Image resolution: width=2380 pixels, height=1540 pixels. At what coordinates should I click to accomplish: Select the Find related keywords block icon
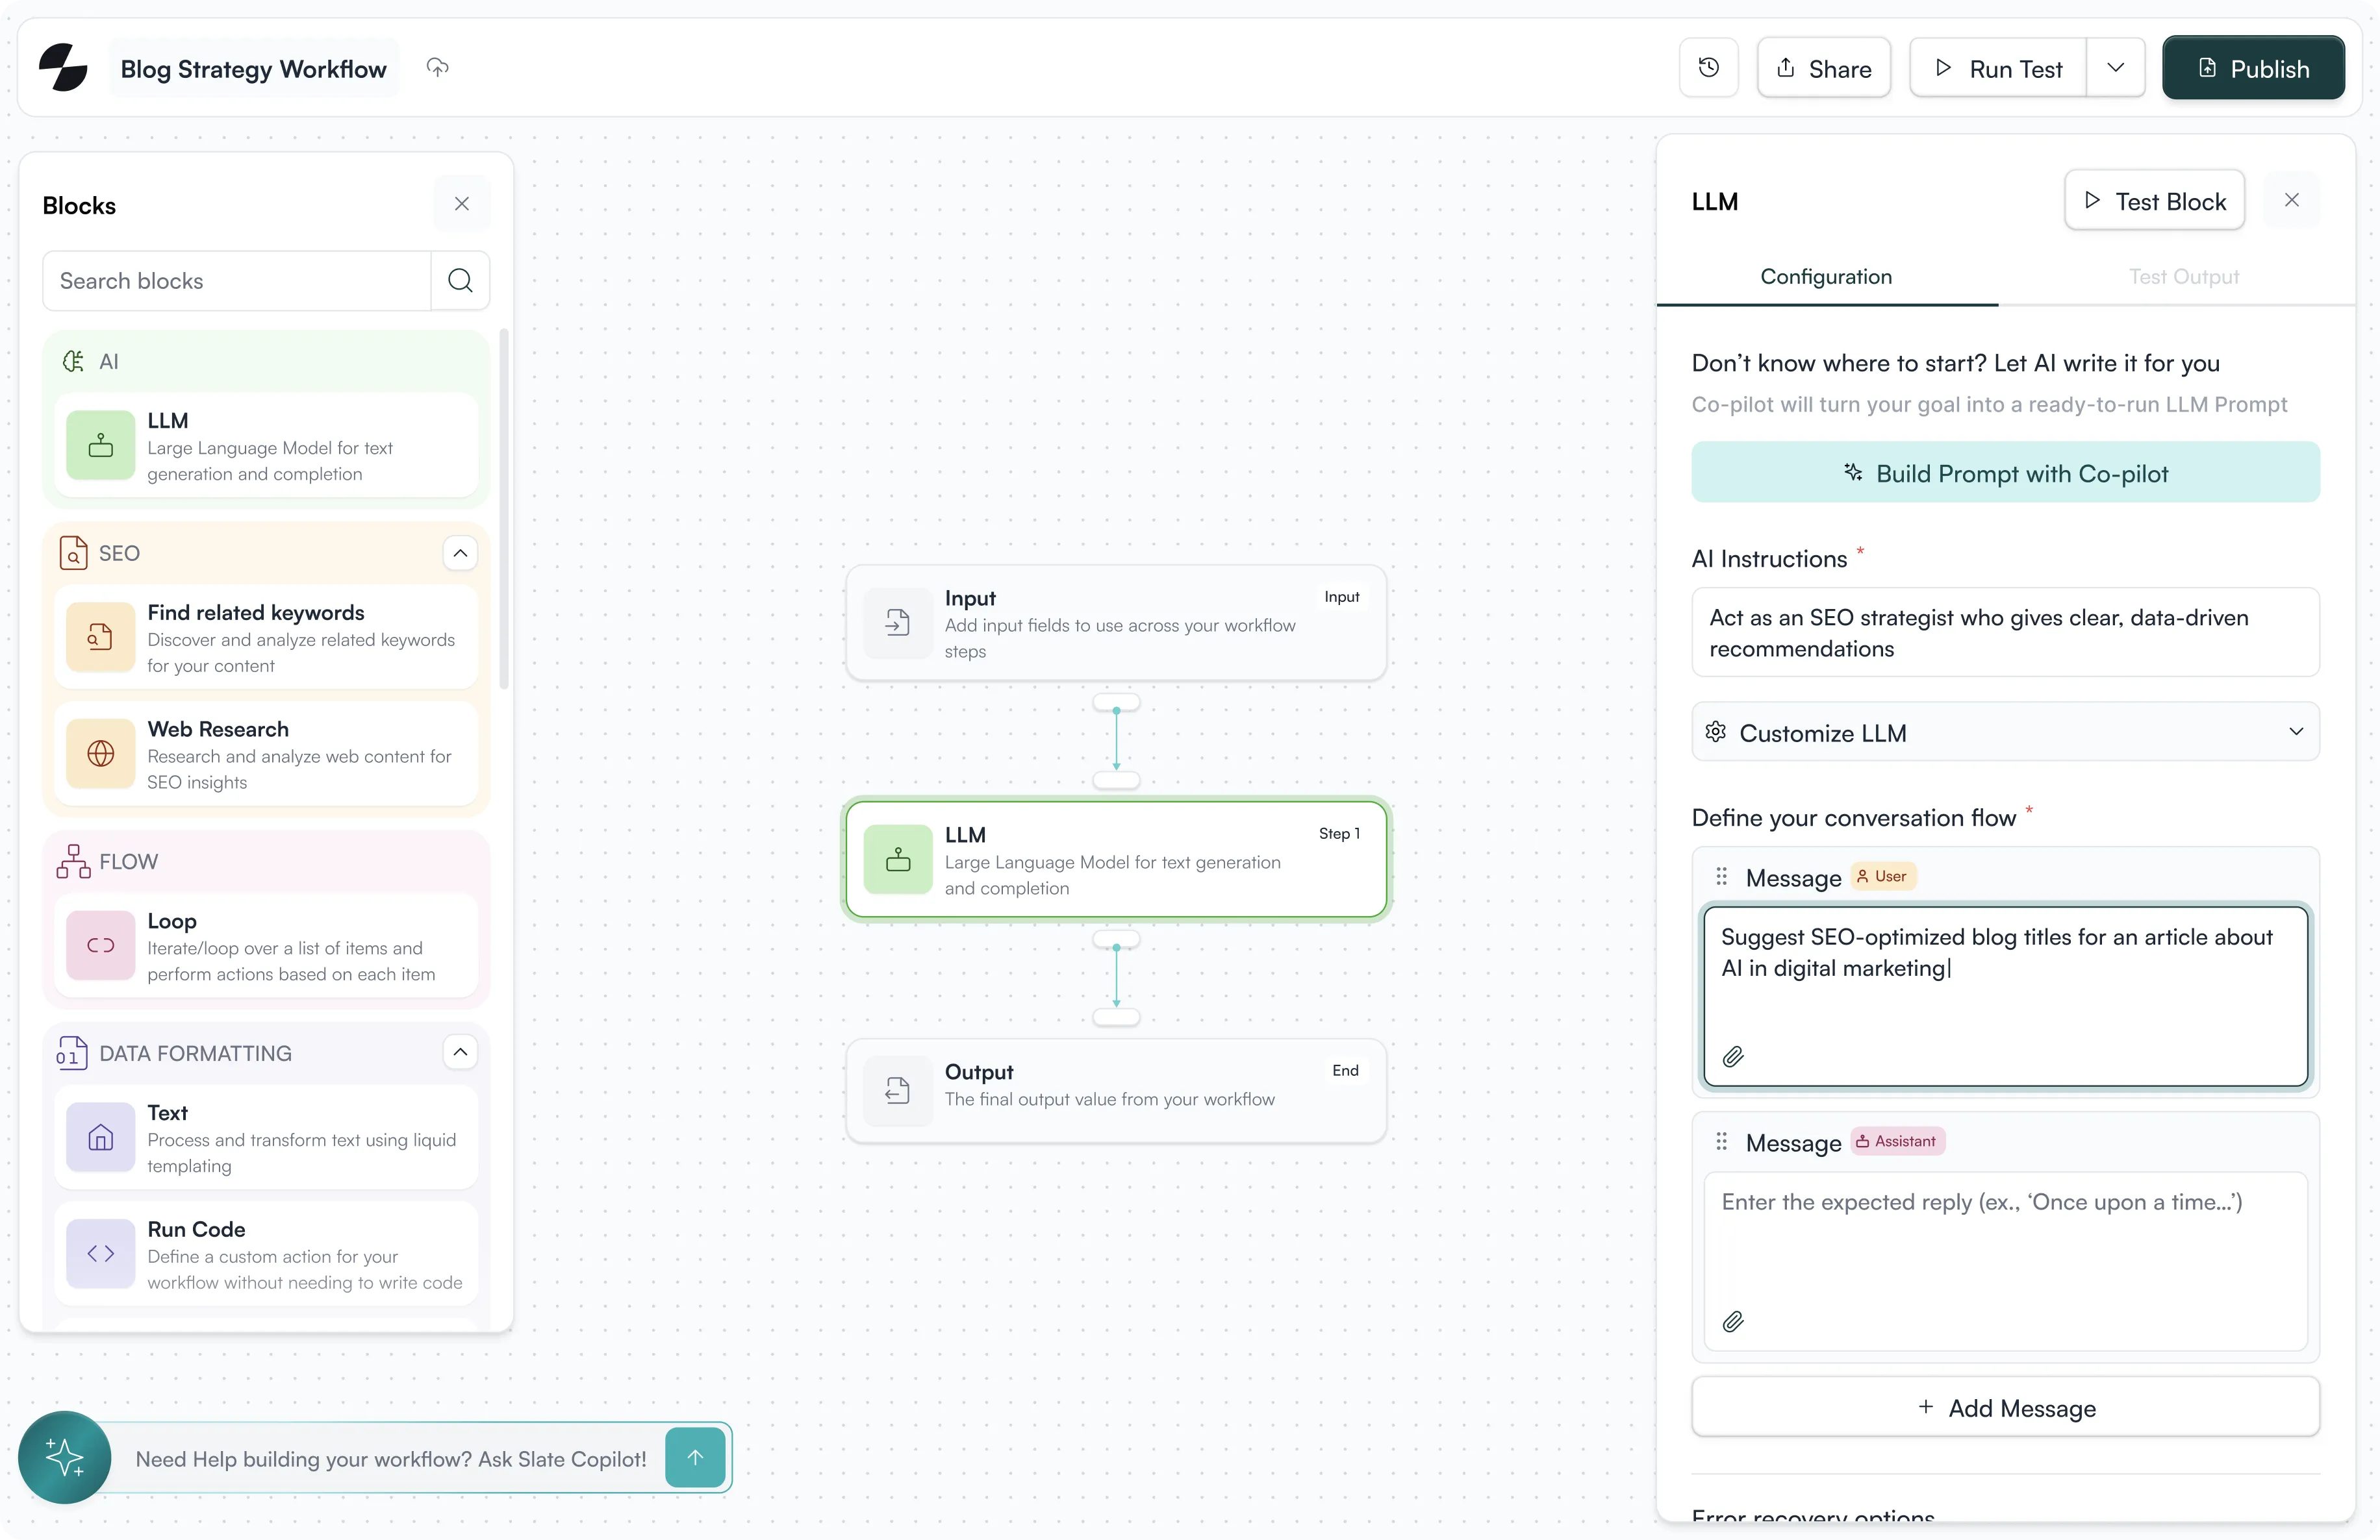pyautogui.click(x=101, y=637)
